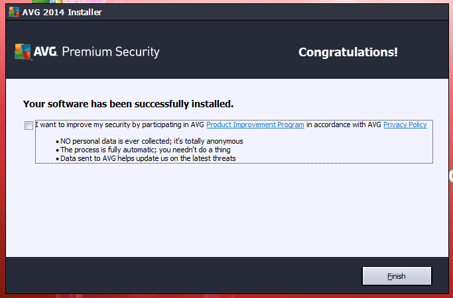Click the Finish button
This screenshot has height=298, width=453.
[397, 276]
